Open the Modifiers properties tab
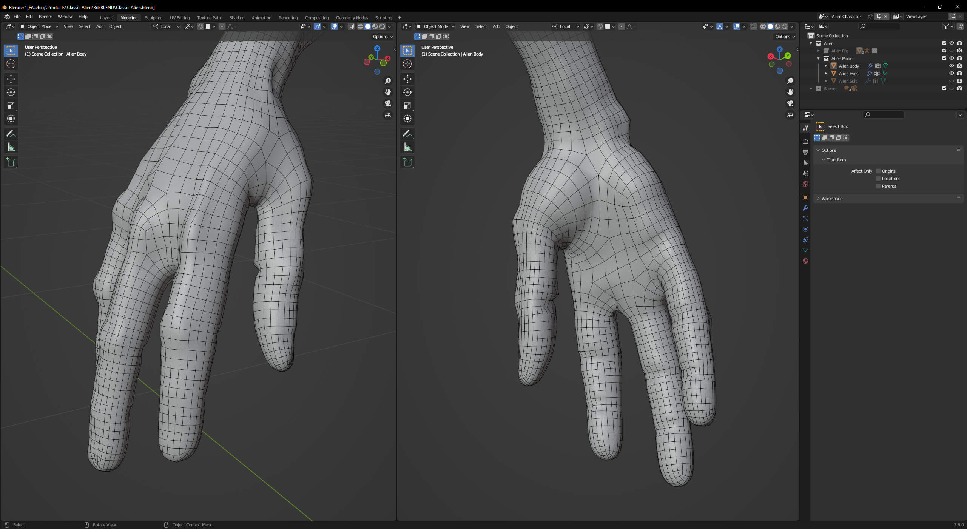 click(805, 208)
